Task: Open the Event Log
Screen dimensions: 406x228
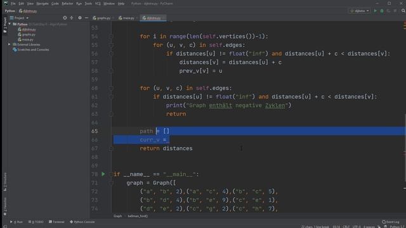Action: point(391,222)
